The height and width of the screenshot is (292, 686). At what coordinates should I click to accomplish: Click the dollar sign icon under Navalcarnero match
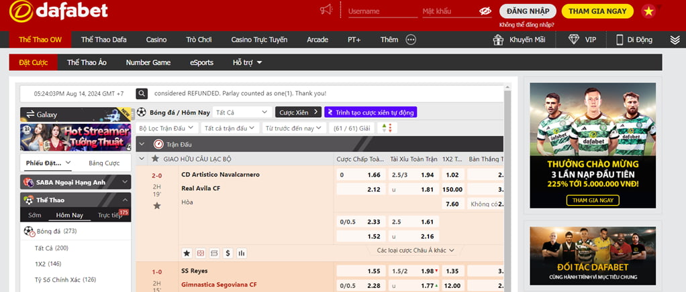click(x=228, y=253)
